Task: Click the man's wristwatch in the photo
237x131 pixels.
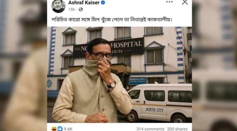Action: (112, 85)
